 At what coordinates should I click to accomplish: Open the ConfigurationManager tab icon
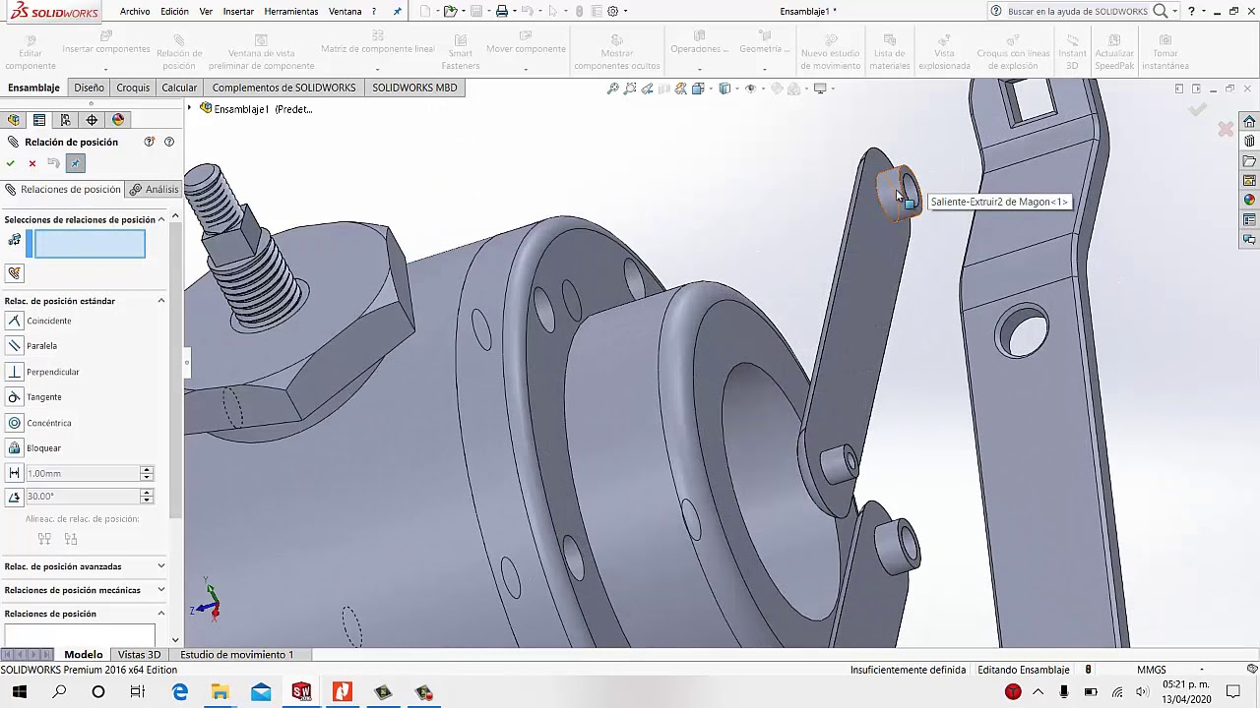tap(65, 120)
